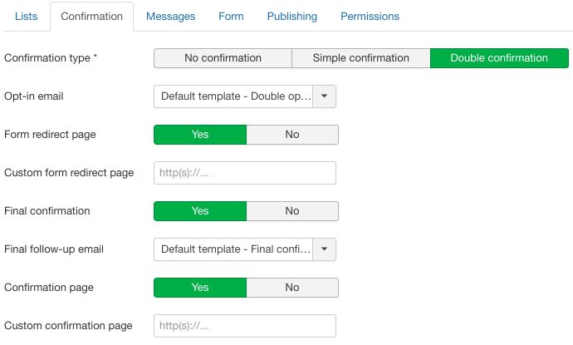
Task: Open the Opt-in email template selector
Action: point(234,96)
